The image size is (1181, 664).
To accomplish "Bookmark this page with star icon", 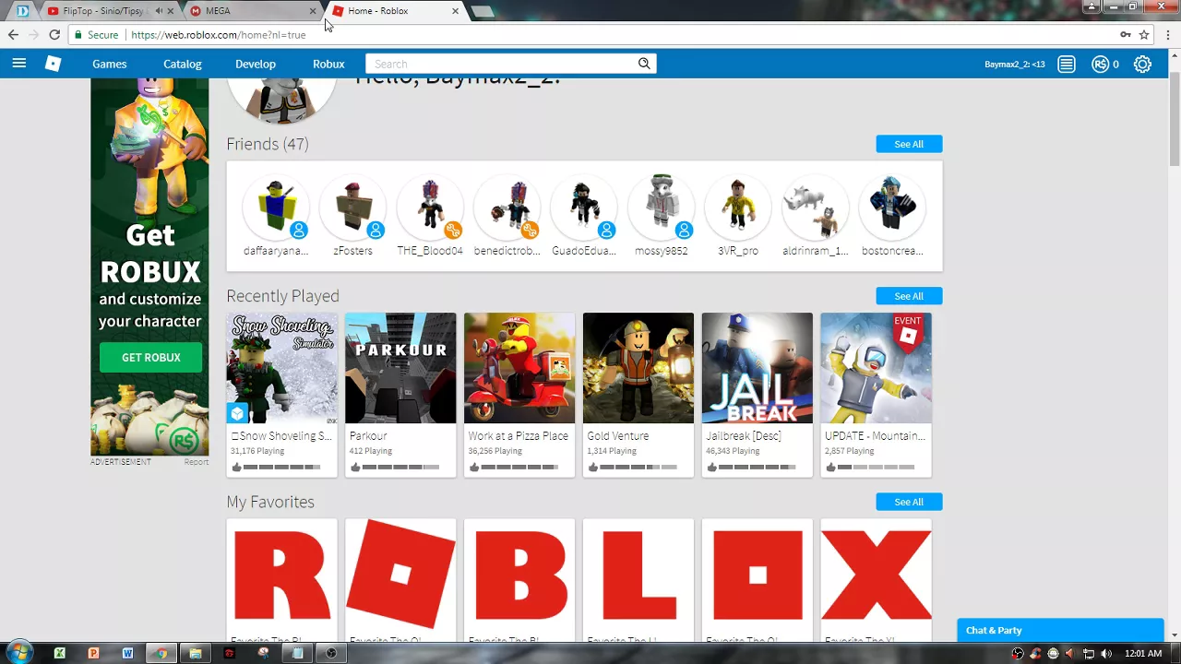I will 1144,35.
